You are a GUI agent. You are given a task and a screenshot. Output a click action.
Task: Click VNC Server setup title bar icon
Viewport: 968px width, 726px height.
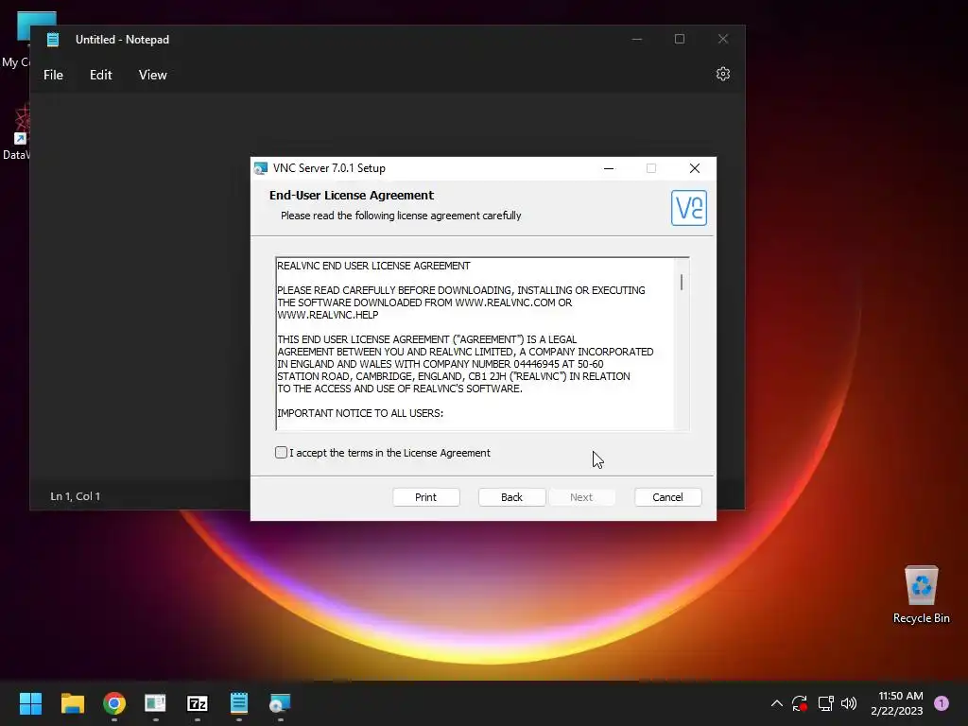[261, 168]
